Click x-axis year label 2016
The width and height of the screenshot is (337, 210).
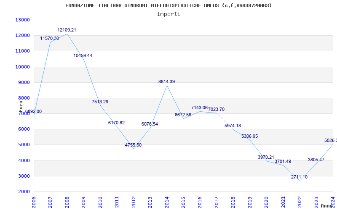coord(200,202)
